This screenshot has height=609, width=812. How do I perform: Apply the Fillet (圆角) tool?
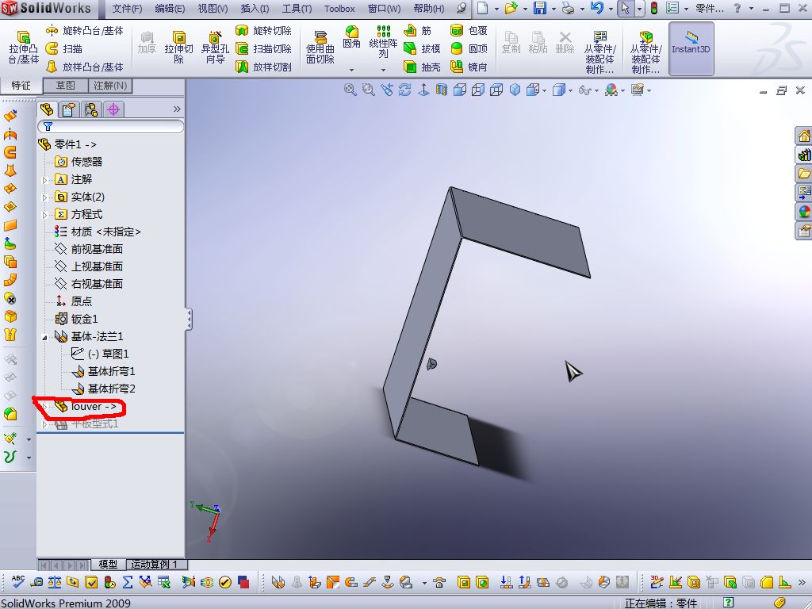(351, 39)
